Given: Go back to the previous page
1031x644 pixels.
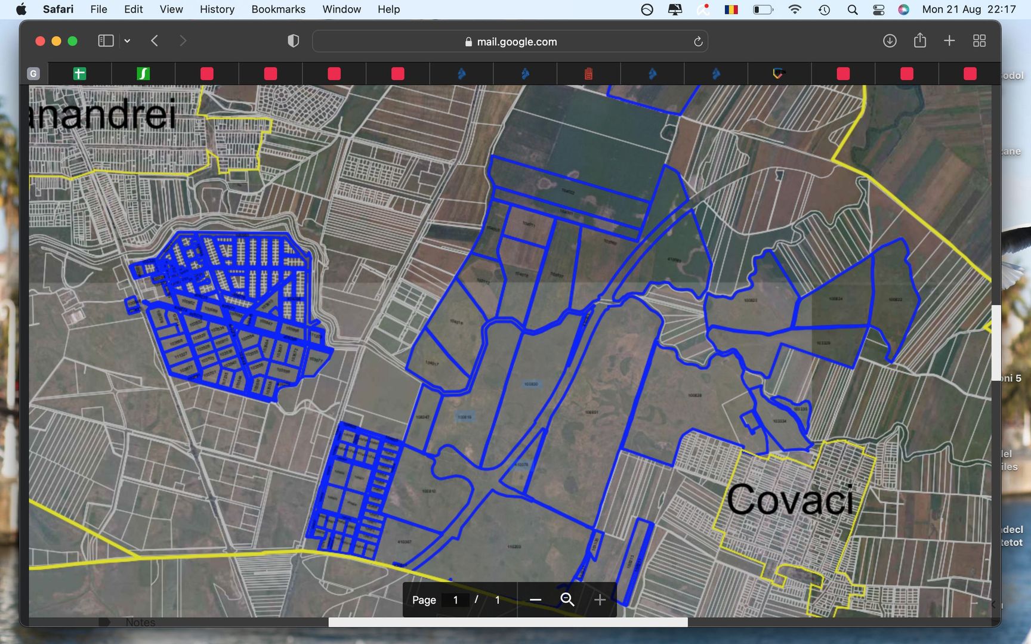Looking at the screenshot, I should pos(155,41).
